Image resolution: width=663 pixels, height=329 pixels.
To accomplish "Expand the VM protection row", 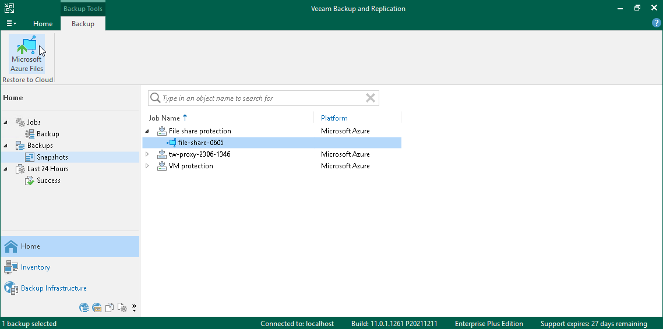I will pos(147,166).
